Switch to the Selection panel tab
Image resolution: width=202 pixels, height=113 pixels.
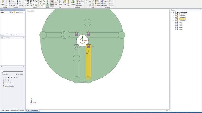pos(8,35)
